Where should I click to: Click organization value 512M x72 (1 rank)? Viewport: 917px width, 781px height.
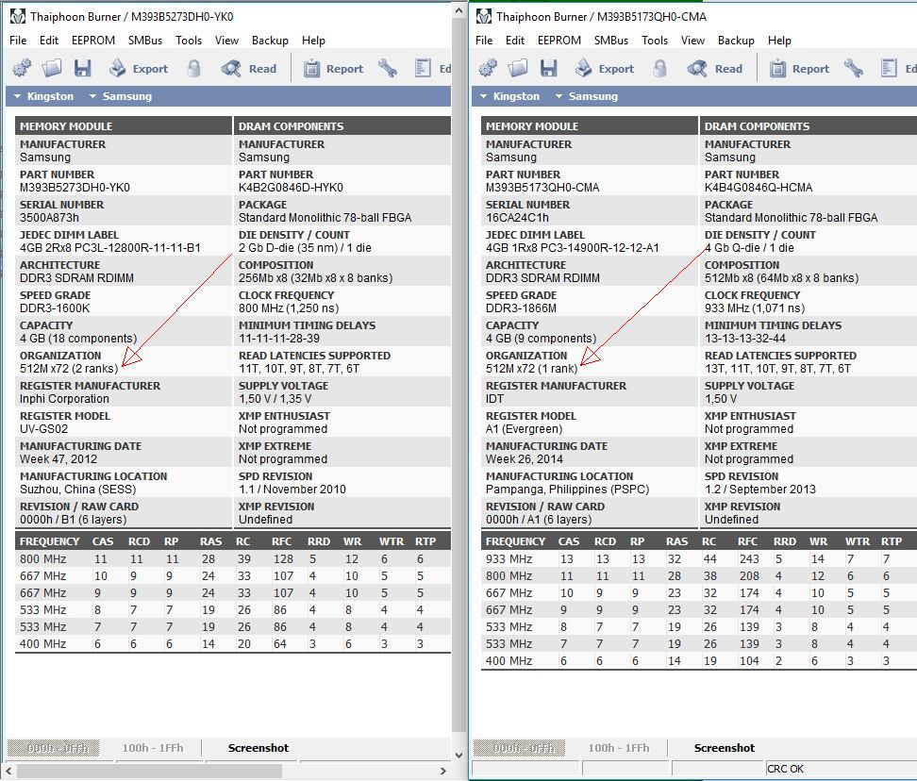531,368
